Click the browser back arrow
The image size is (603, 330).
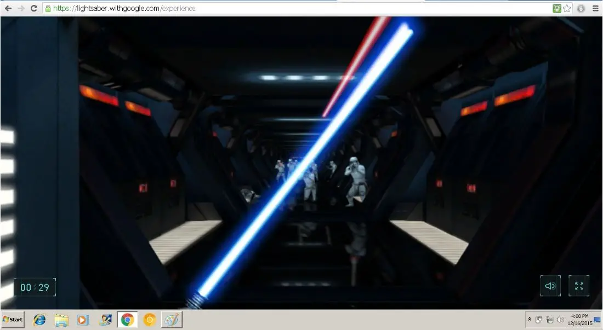point(8,8)
